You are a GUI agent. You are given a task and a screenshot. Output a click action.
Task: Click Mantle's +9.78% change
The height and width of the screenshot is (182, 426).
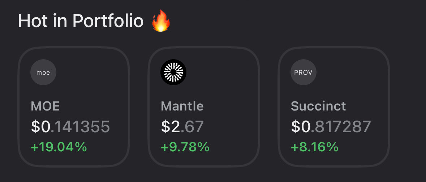(185, 147)
